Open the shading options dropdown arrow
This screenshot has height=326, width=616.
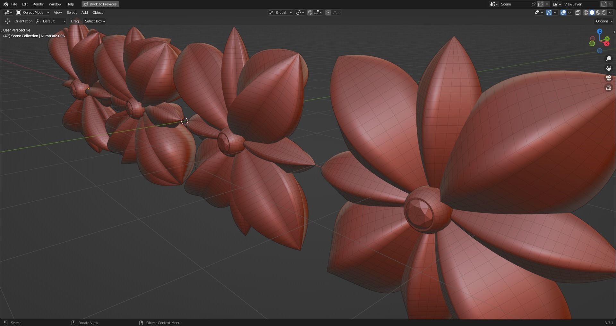pyautogui.click(x=610, y=13)
